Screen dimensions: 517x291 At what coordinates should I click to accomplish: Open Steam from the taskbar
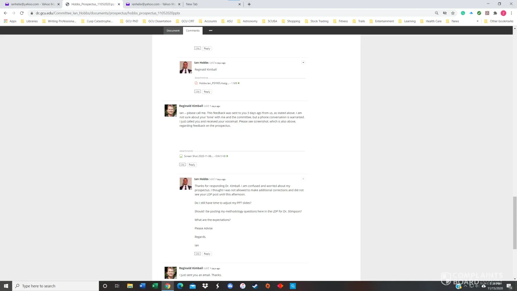click(x=255, y=286)
